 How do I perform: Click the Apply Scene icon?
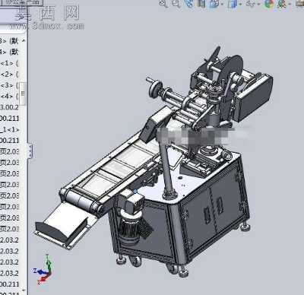tap(282, 4)
